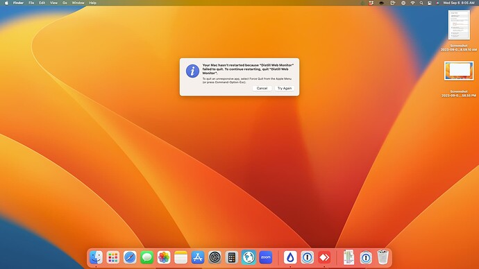Viewport: 479px width, 269px height.
Task: Click the "Your Mac hasn't restarted" message text
Action: tap(248, 69)
